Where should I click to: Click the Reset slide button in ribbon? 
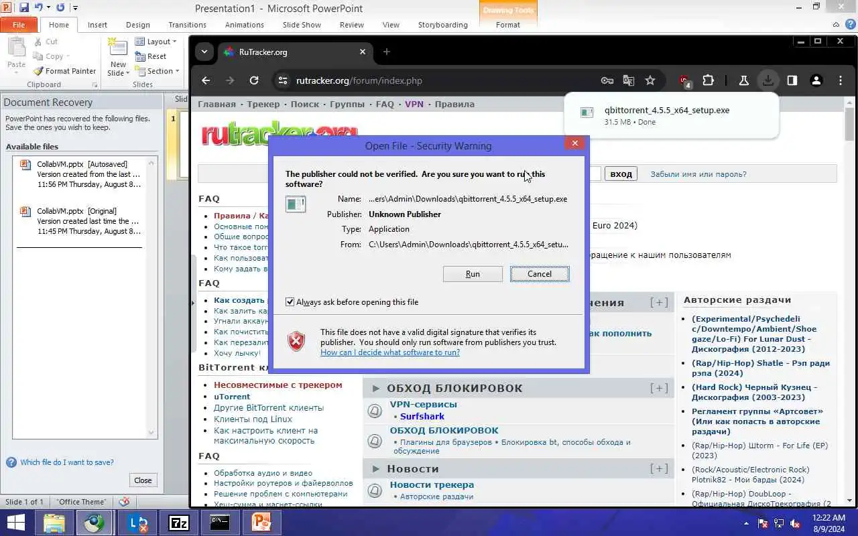point(151,56)
